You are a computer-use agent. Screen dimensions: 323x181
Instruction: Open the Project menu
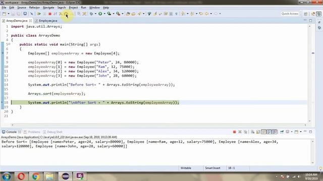(73, 8)
